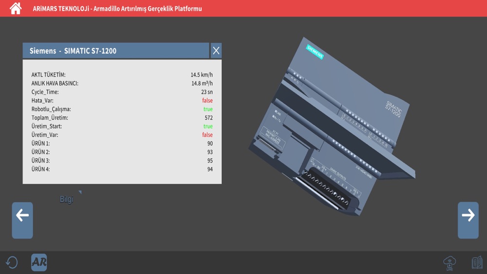This screenshot has width=487, height=274.
Task: Select the Toplam_Üretim label
Action: pyautogui.click(x=50, y=118)
